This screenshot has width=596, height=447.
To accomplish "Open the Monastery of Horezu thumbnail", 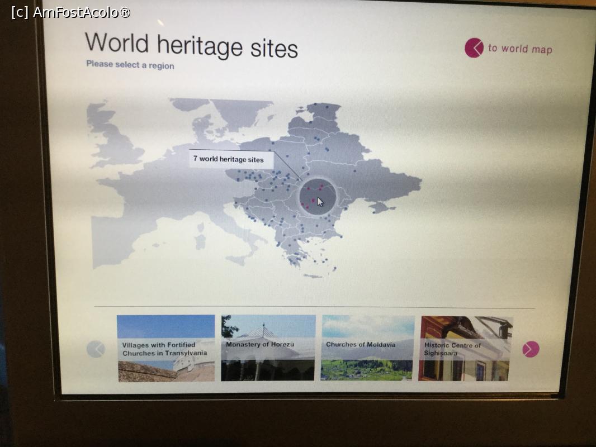I will coord(268,348).
